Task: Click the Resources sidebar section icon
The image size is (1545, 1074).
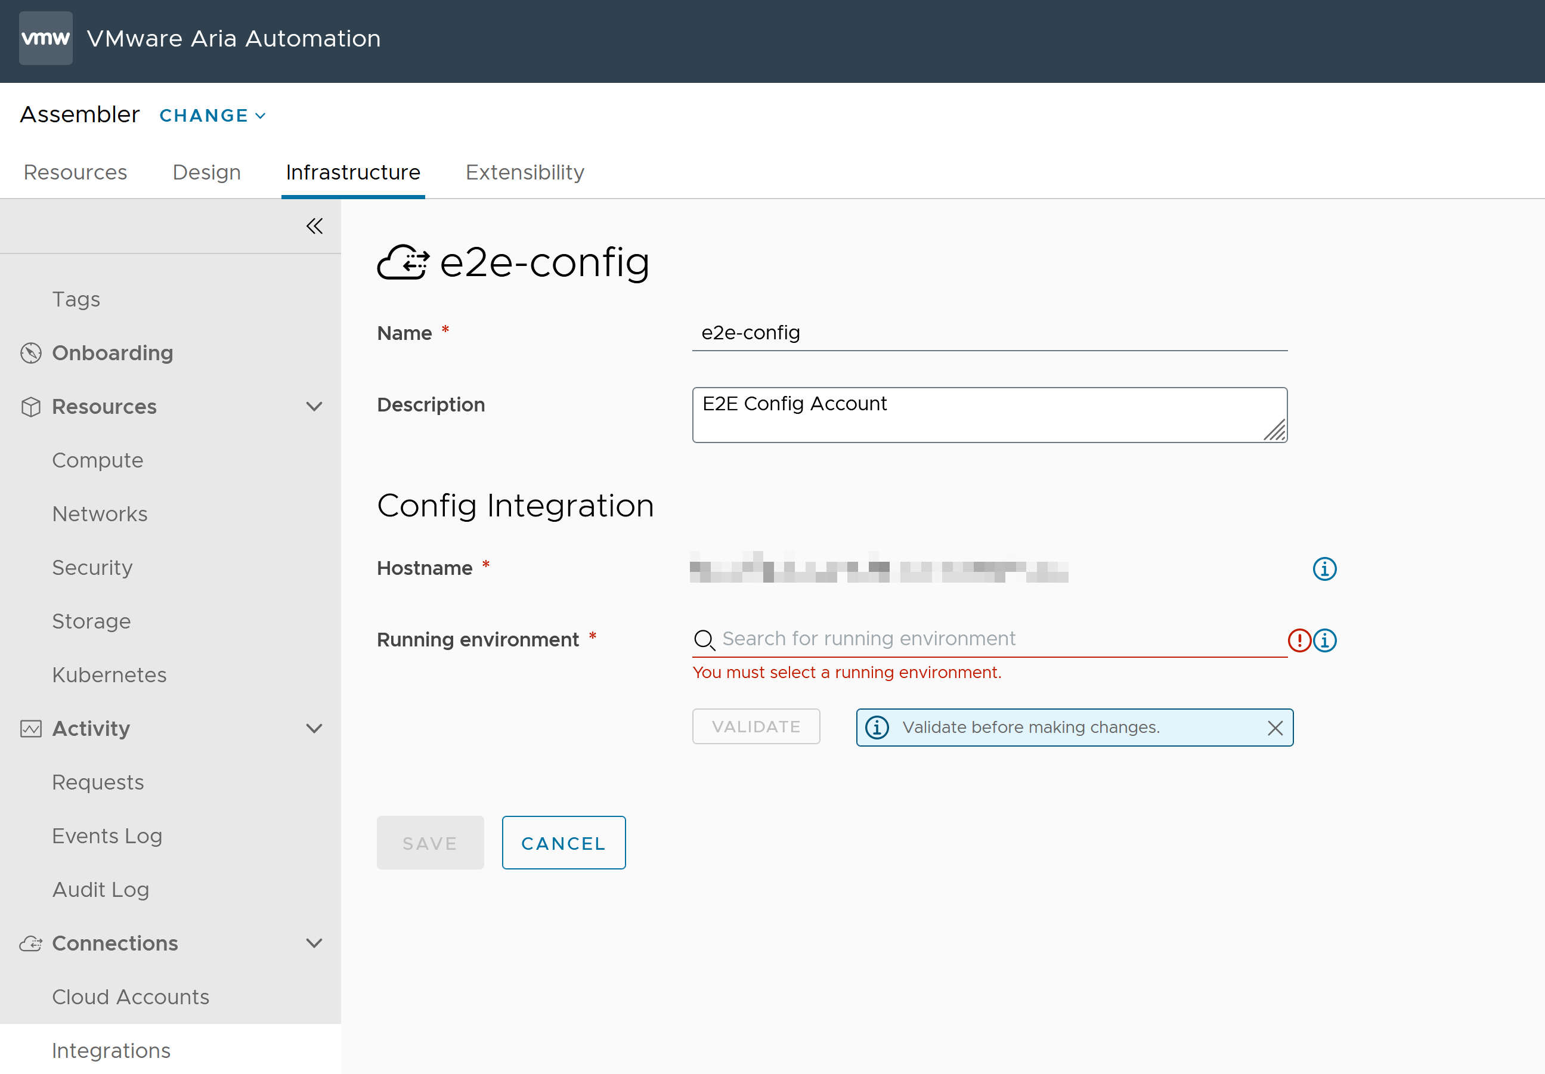Action: 32,407
